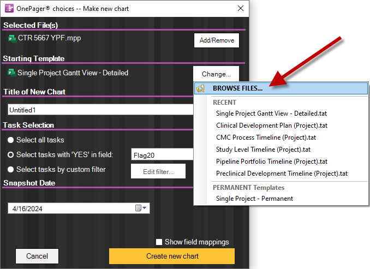Choose BROWSE FILES... from the menu
The image size is (370, 269).
pyautogui.click(x=237, y=88)
